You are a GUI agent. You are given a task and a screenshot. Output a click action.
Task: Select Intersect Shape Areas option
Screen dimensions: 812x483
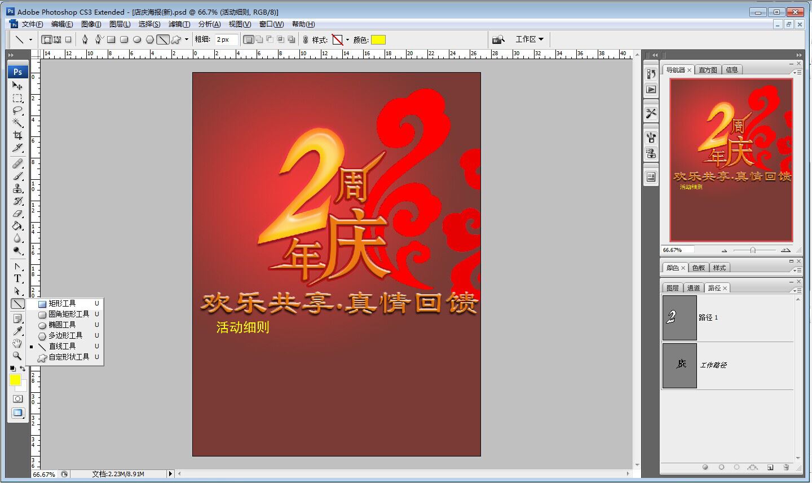(x=280, y=39)
